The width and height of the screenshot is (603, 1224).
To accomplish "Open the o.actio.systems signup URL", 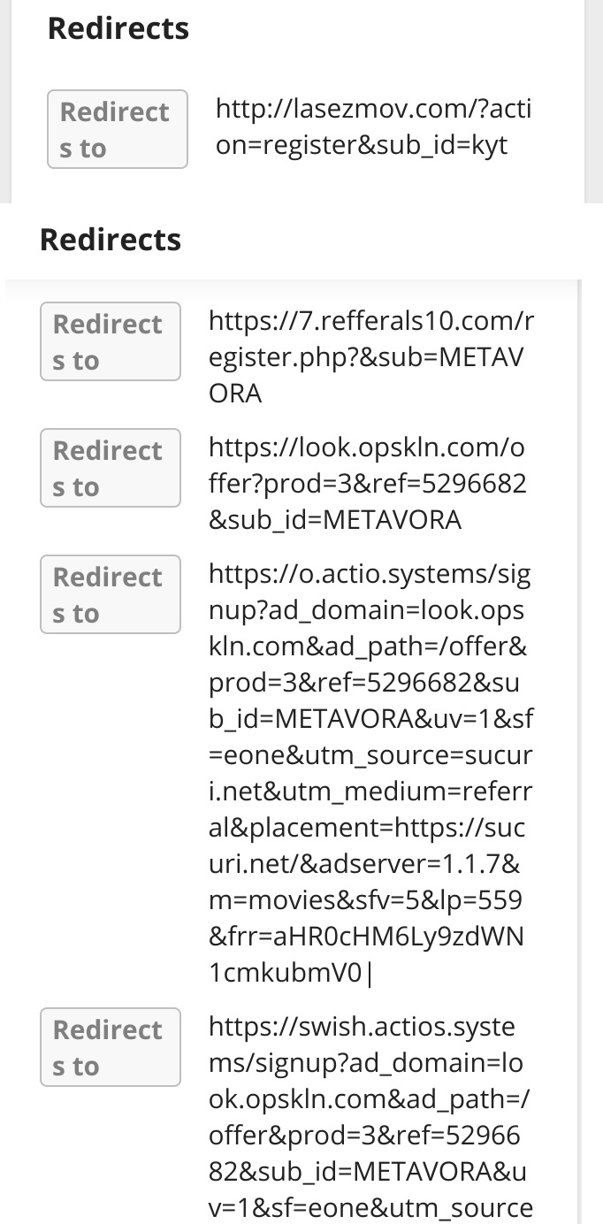I will click(x=371, y=773).
